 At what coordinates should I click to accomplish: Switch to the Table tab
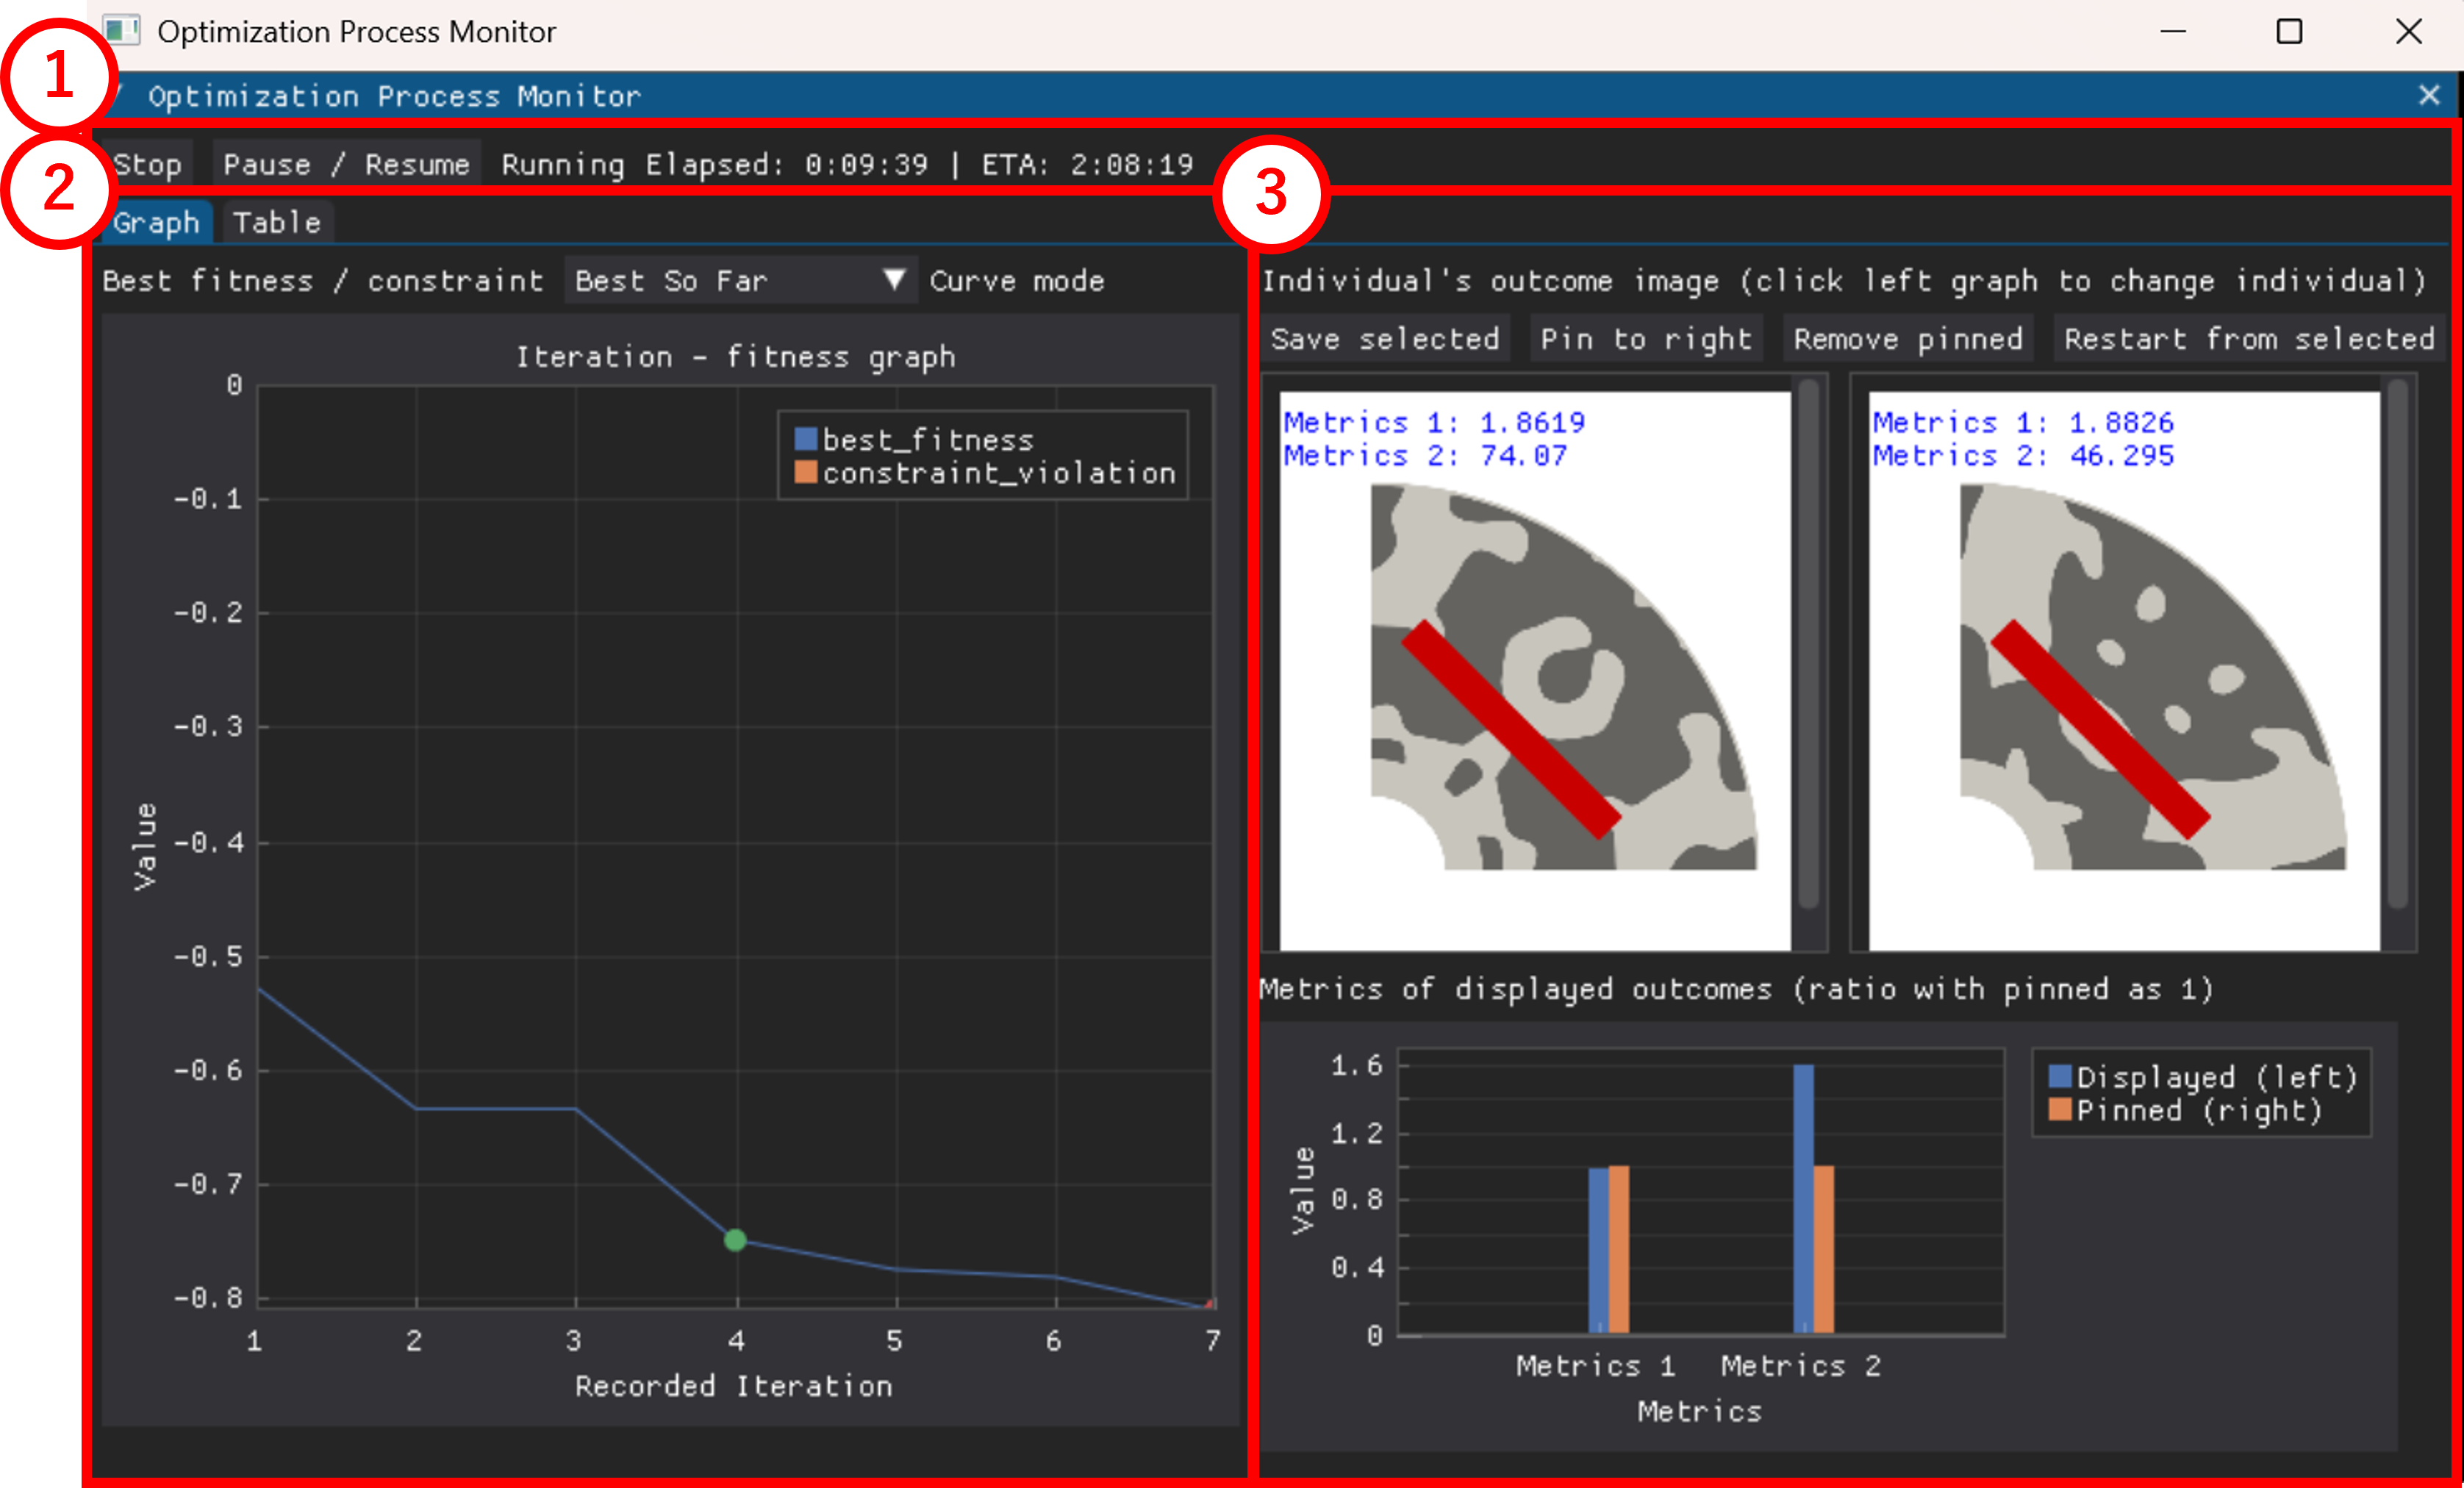[x=277, y=222]
